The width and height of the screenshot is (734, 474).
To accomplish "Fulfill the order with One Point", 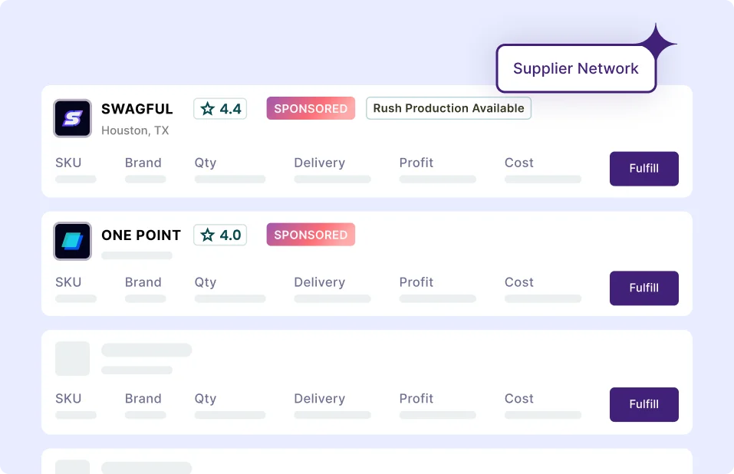I will click(643, 288).
